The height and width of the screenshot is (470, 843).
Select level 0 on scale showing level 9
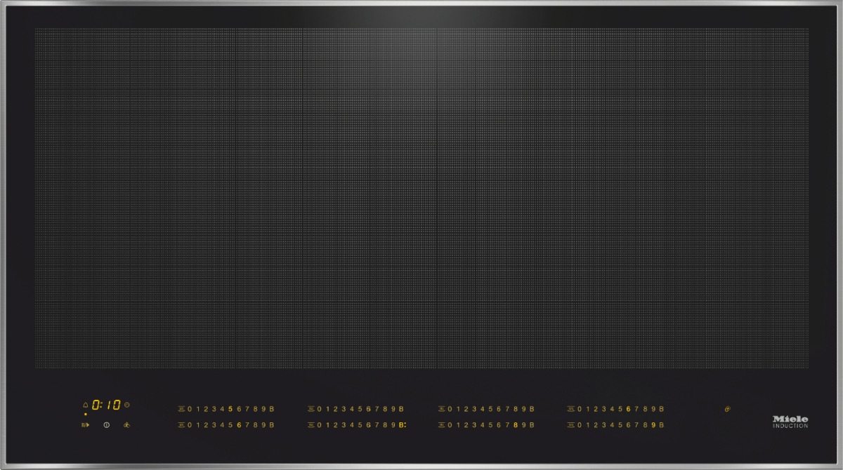click(x=579, y=425)
